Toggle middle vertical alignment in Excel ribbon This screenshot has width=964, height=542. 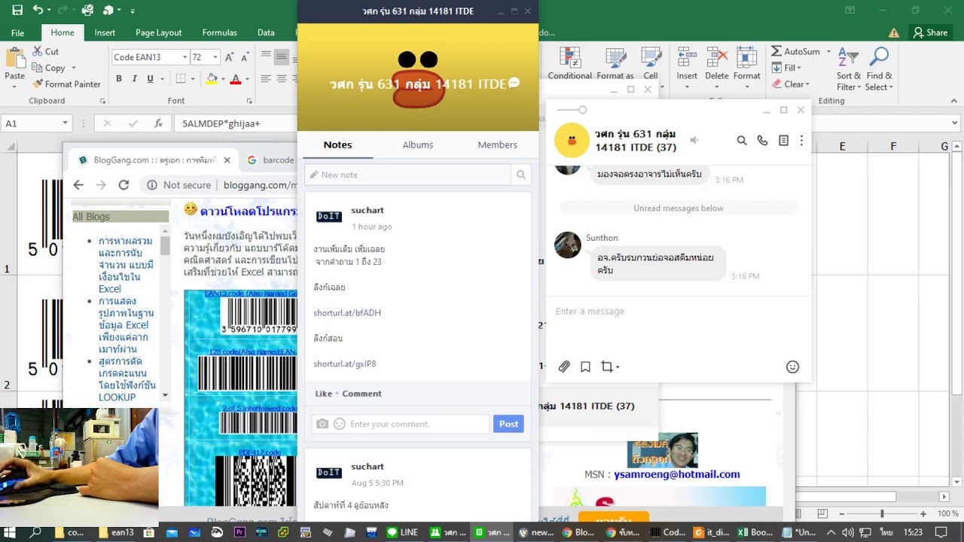(x=281, y=56)
